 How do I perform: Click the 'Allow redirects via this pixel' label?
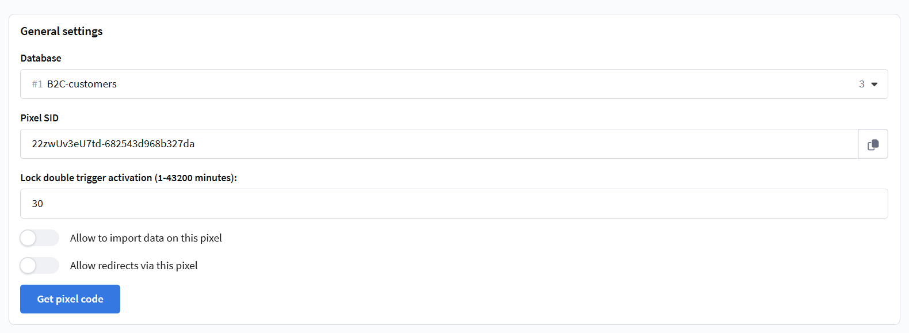pyautogui.click(x=133, y=266)
